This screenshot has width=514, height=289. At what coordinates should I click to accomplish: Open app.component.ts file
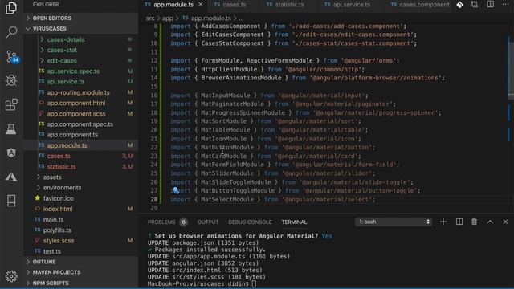pos(72,135)
